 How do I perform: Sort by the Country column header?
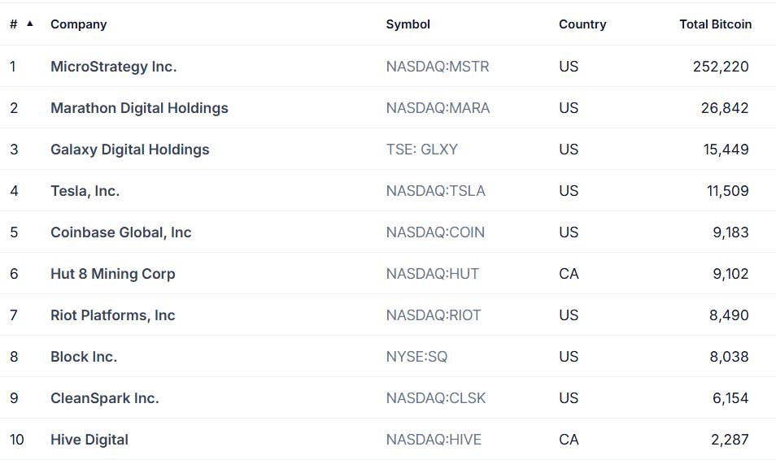coord(582,24)
